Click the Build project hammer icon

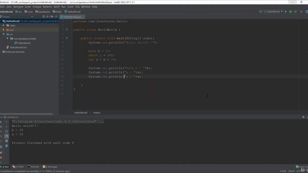[x=260, y=12]
